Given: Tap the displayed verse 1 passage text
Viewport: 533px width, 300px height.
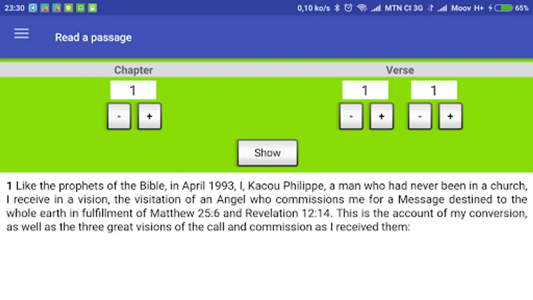Looking at the screenshot, I should [x=266, y=206].
